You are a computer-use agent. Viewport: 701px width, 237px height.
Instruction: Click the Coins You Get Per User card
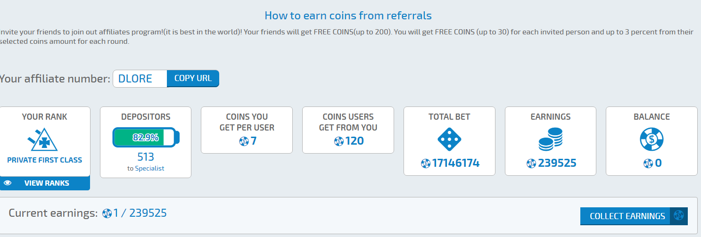coord(247,130)
